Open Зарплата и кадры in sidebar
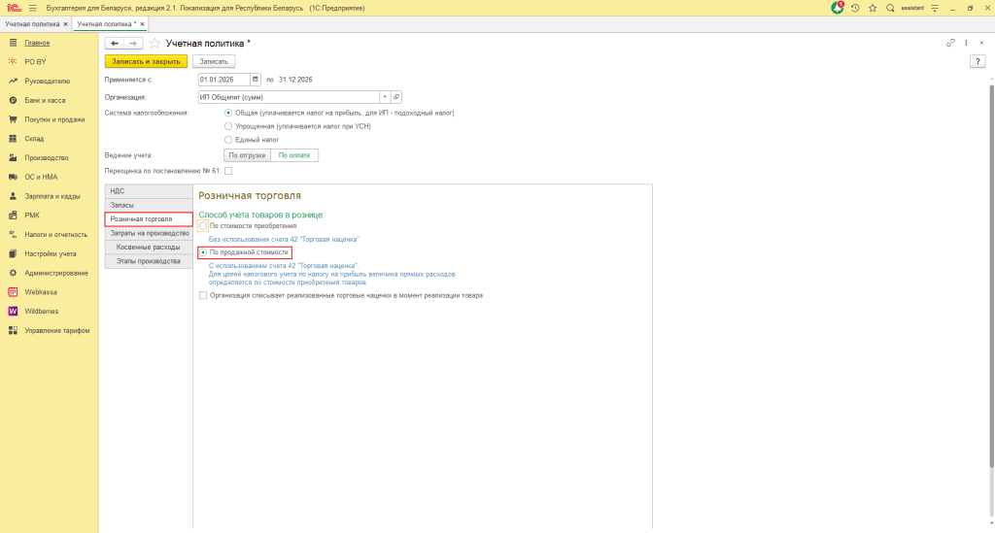Viewport: 995px width, 533px height. point(52,195)
